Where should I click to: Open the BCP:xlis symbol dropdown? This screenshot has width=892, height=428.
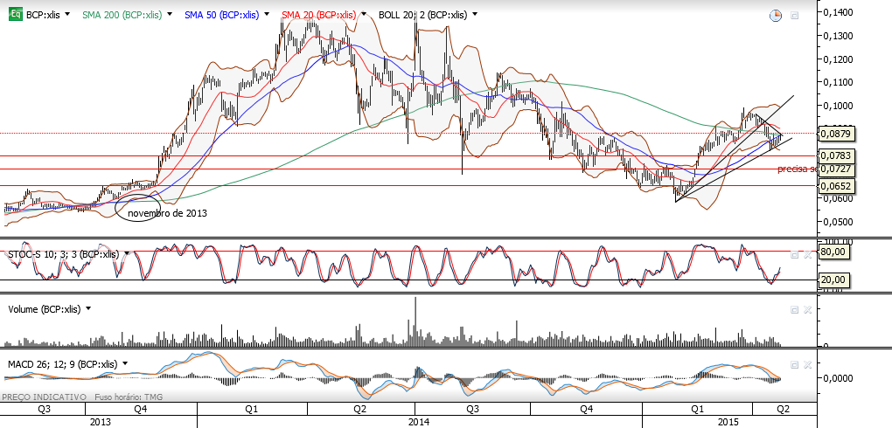[67, 16]
